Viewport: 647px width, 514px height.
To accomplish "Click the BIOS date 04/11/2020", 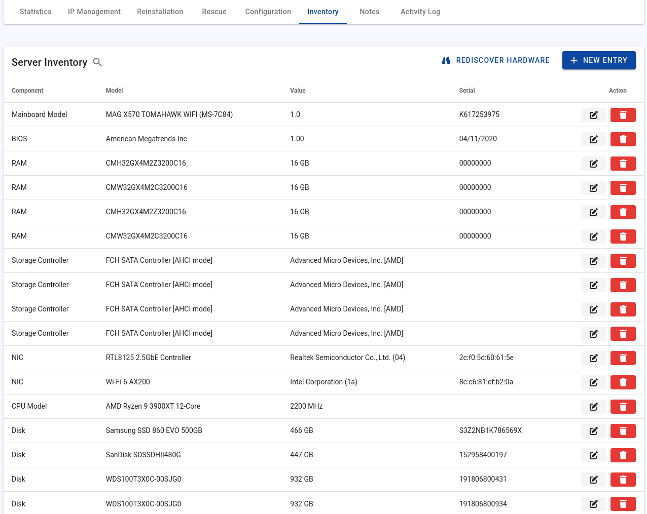I will coord(478,139).
